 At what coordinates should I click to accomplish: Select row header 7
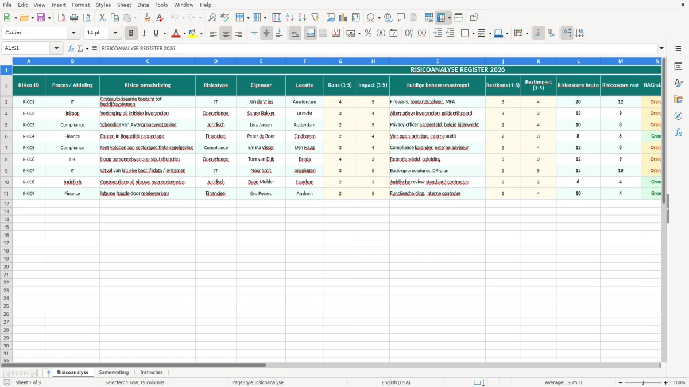6,147
